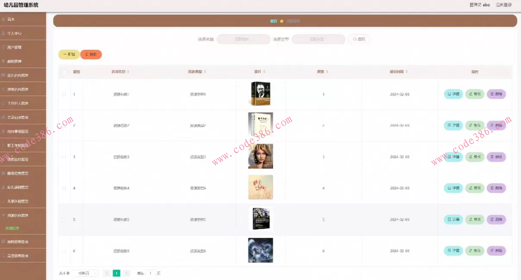The width and height of the screenshot is (521, 280).
Task: Click the yellow 新增 add button
Action: 69,54
